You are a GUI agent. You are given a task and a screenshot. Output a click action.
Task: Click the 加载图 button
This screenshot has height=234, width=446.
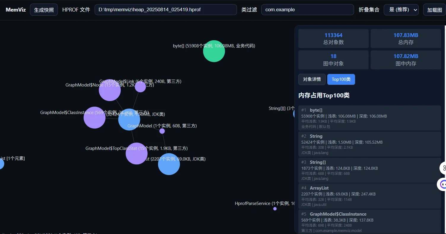(x=434, y=10)
